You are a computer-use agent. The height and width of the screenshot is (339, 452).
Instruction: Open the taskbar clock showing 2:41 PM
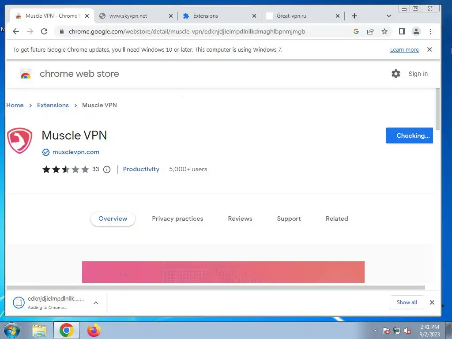(429, 331)
